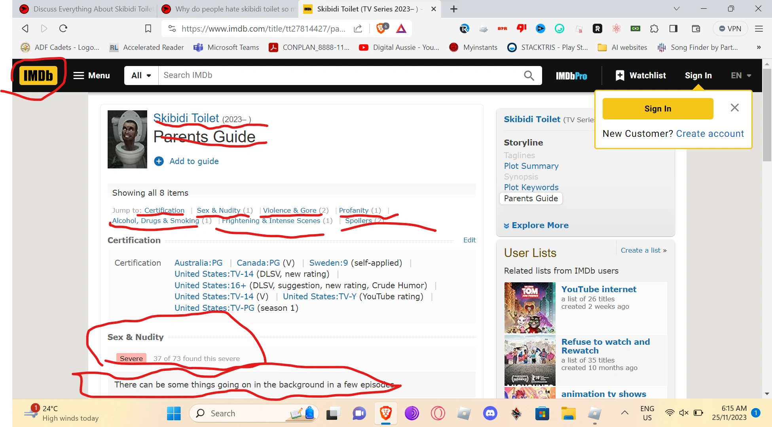
Task: Open the Create account link
Action: point(710,134)
